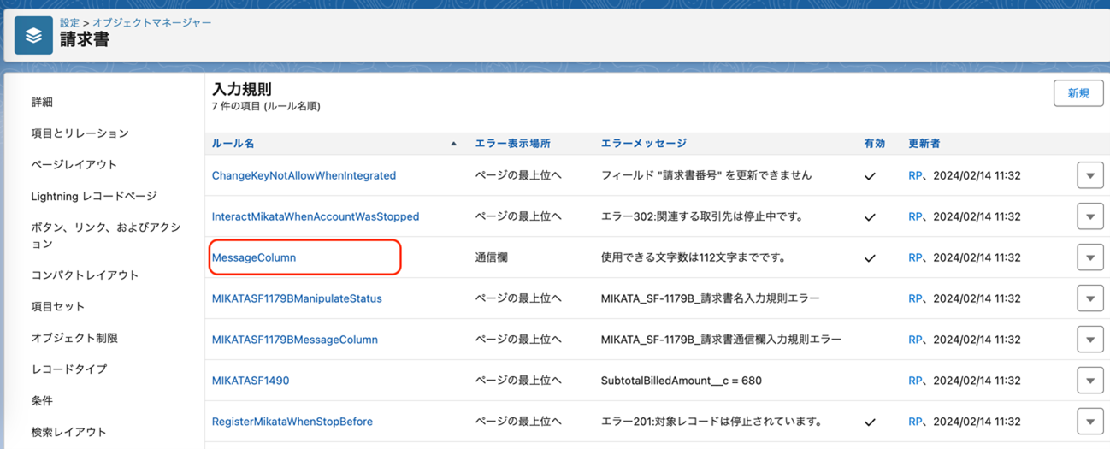Viewport: 1110px width, 449px height.
Task: Click 有効 checkmark in MessageColumn row
Action: click(x=870, y=258)
